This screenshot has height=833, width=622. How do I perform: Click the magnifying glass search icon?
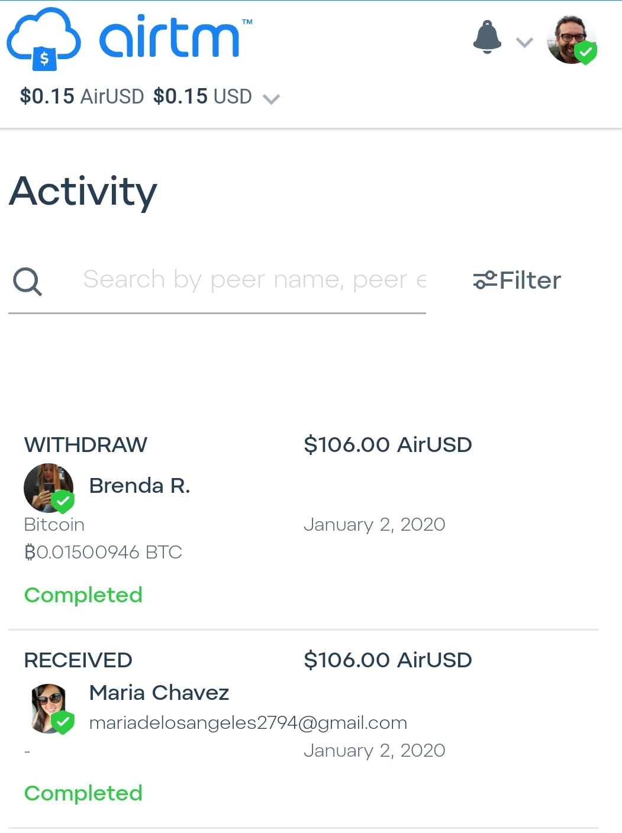(27, 281)
